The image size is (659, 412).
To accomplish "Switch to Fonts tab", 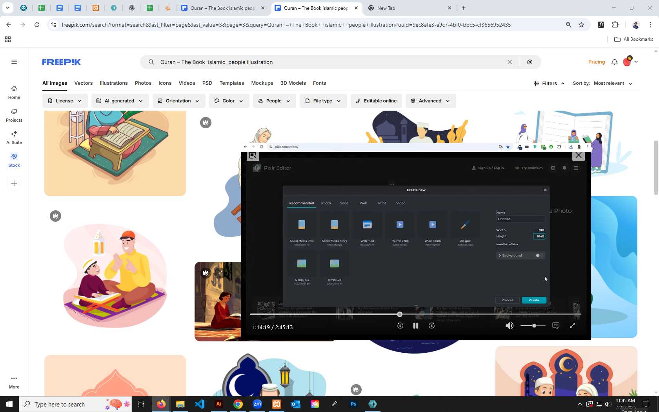I will (x=319, y=83).
